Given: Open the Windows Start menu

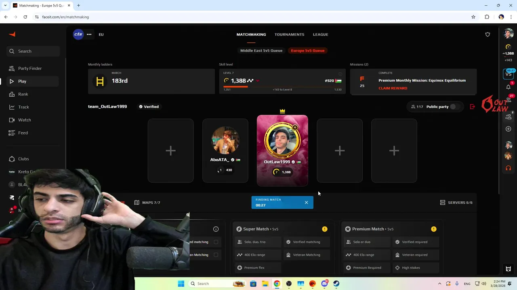Looking at the screenshot, I should pyautogui.click(x=181, y=284).
